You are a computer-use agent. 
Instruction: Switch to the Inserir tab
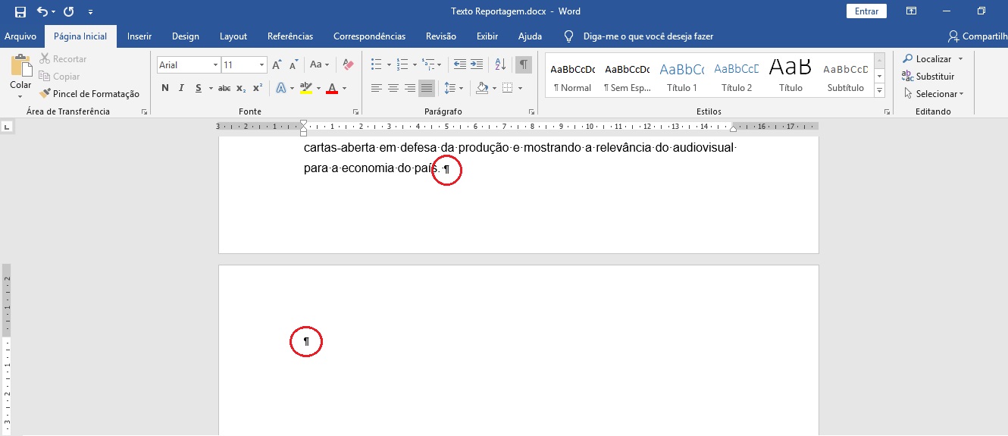pos(139,36)
